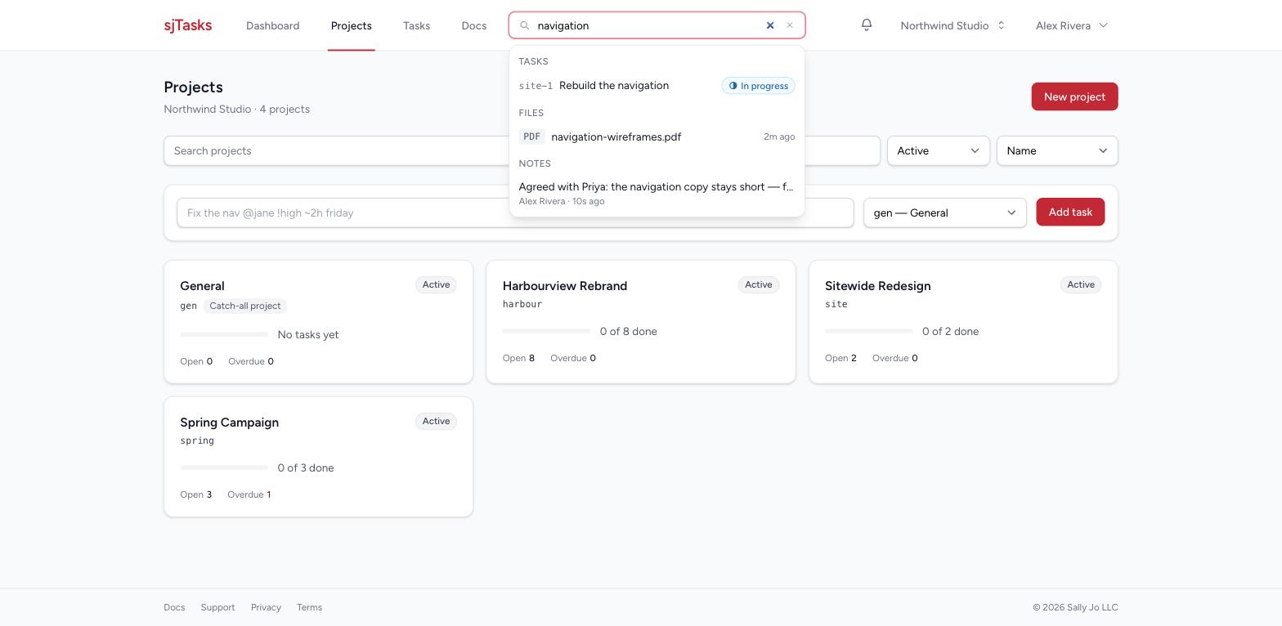Open the Docs tab in the top navigation

(474, 25)
